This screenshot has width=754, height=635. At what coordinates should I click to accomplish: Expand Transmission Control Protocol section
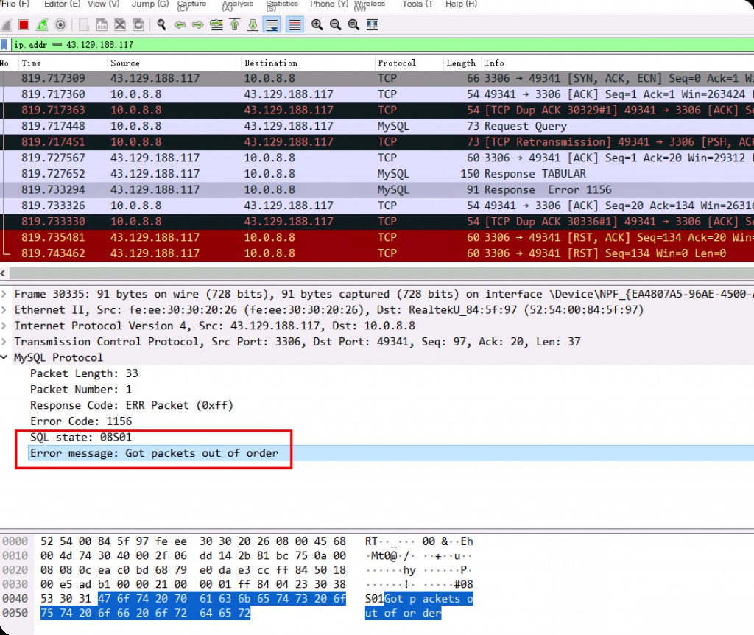coord(4,342)
